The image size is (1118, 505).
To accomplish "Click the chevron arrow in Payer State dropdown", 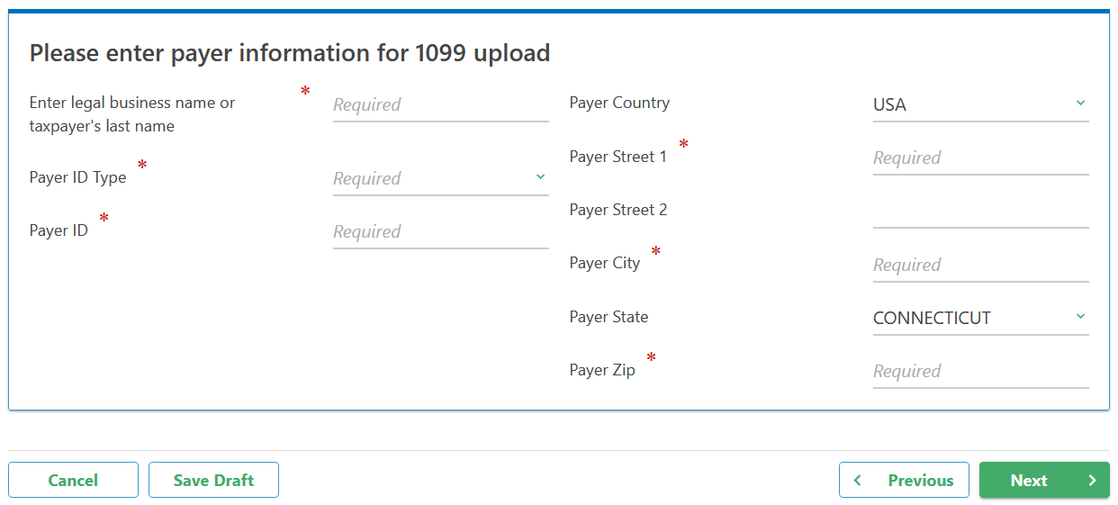I will [1080, 317].
